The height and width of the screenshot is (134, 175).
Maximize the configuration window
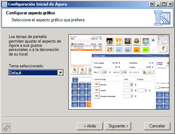[x=164, y=4]
